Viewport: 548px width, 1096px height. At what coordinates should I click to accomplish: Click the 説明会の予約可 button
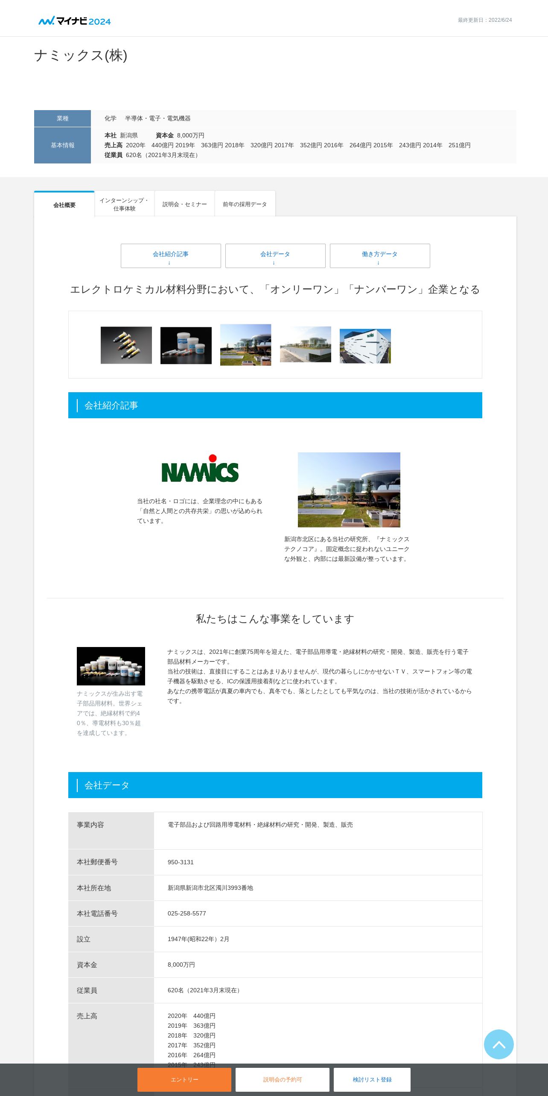click(x=283, y=1079)
